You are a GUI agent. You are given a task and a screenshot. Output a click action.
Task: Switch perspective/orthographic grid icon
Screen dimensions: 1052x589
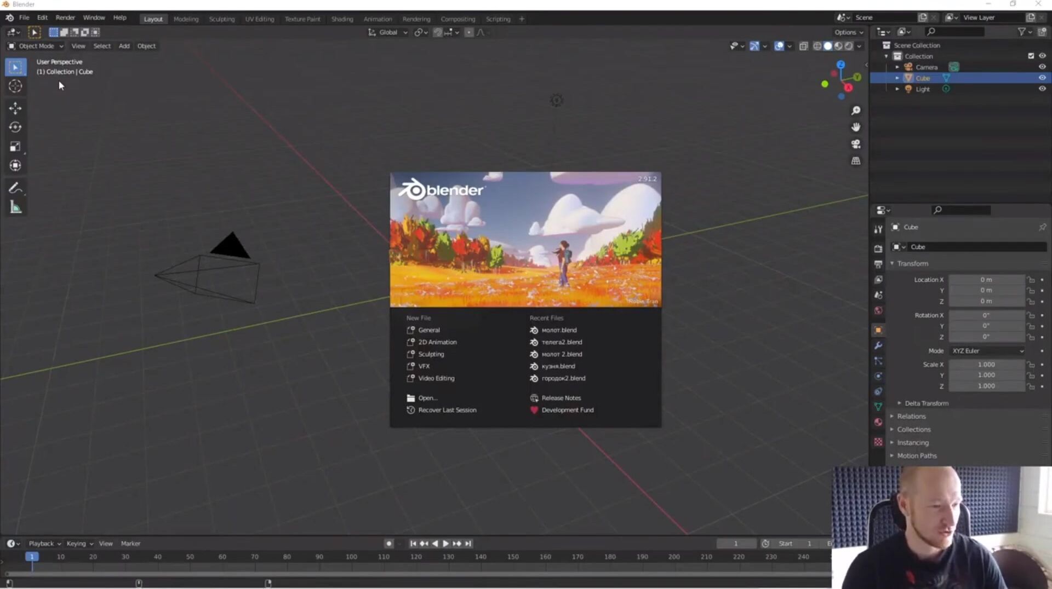(855, 161)
